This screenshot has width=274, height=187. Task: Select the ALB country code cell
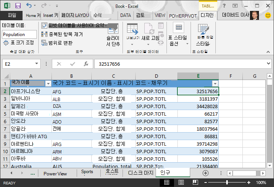[x=71, y=99]
